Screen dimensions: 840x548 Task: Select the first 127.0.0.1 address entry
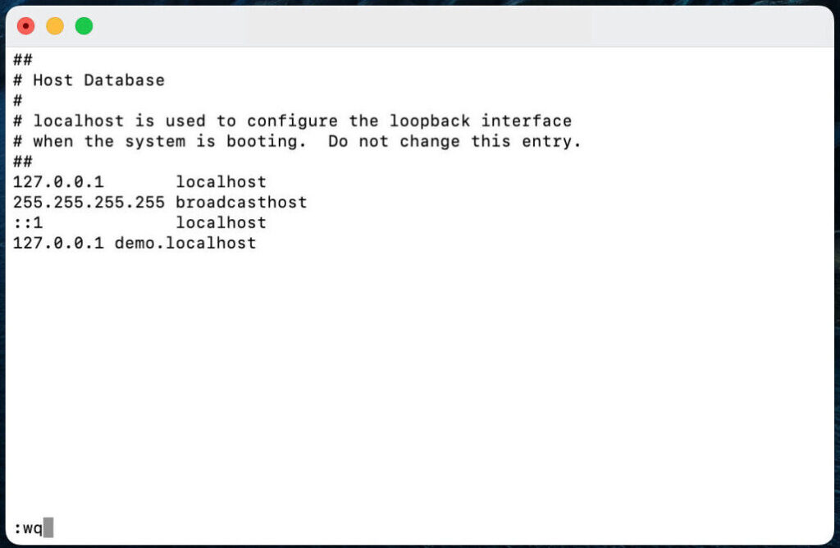coord(58,182)
